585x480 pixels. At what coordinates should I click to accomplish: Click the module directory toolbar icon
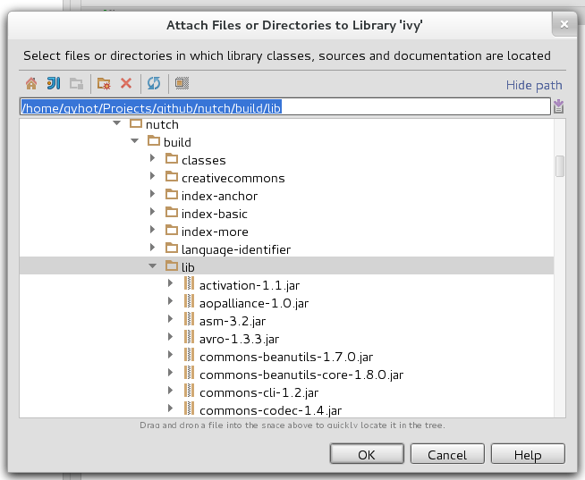77,83
